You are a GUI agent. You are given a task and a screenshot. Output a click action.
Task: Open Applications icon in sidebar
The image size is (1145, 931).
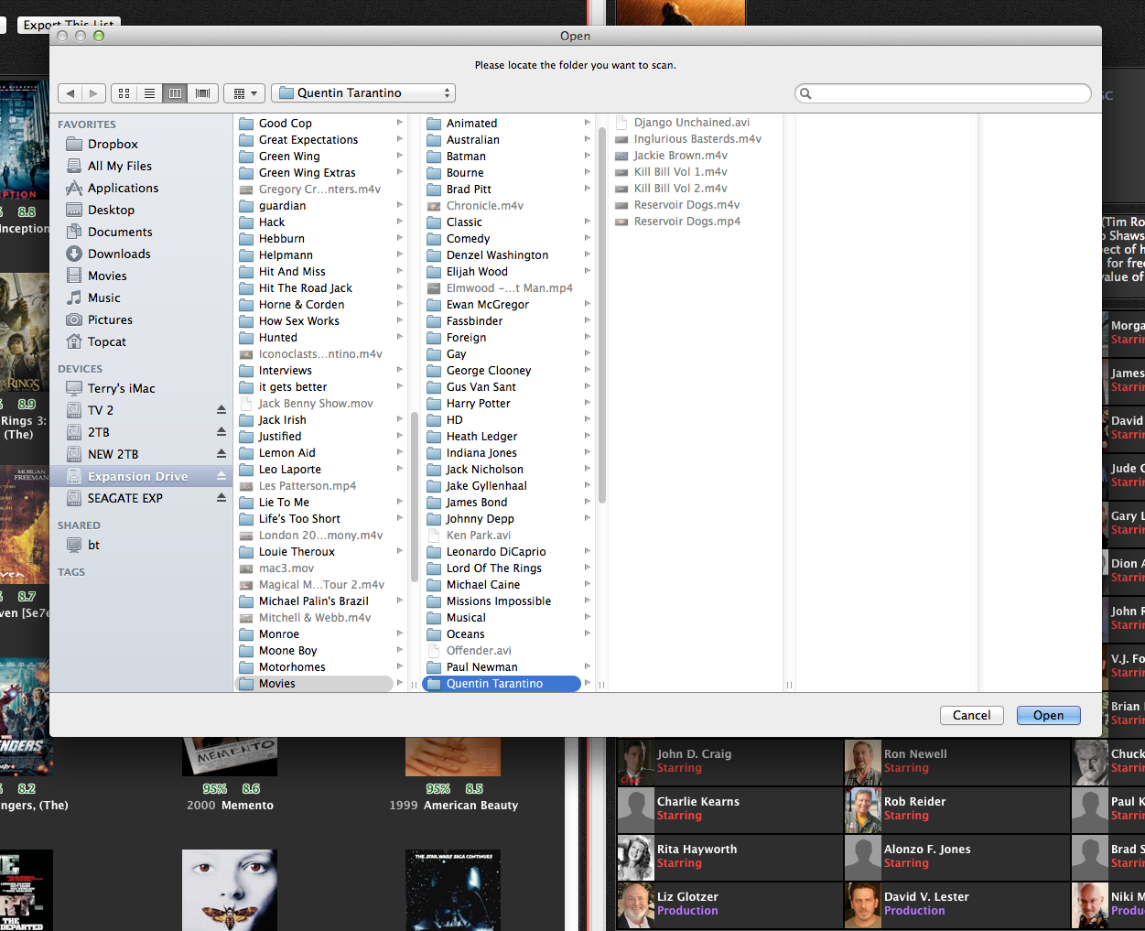click(x=74, y=189)
